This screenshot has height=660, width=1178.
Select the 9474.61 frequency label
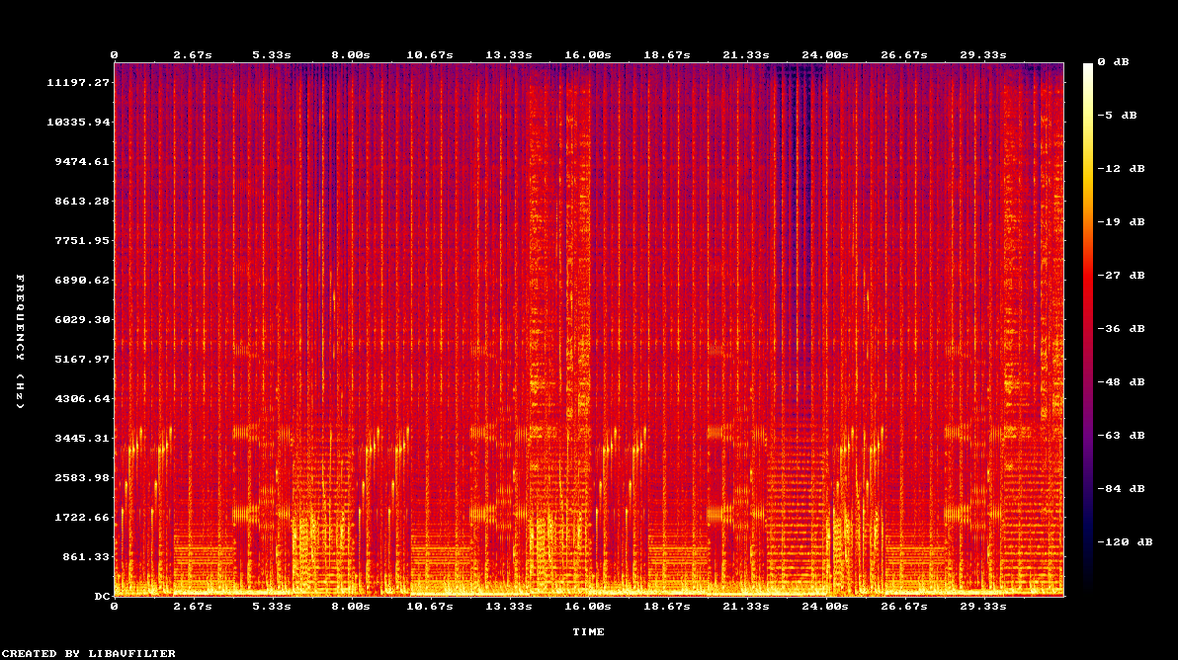(x=82, y=161)
